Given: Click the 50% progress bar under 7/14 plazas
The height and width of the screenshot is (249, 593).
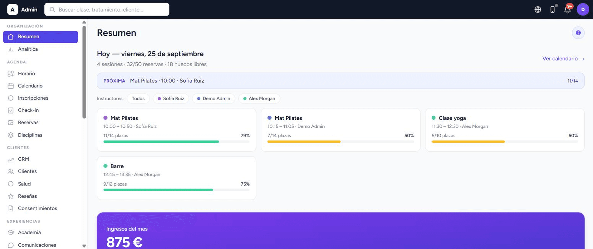Looking at the screenshot, I should pos(341,142).
